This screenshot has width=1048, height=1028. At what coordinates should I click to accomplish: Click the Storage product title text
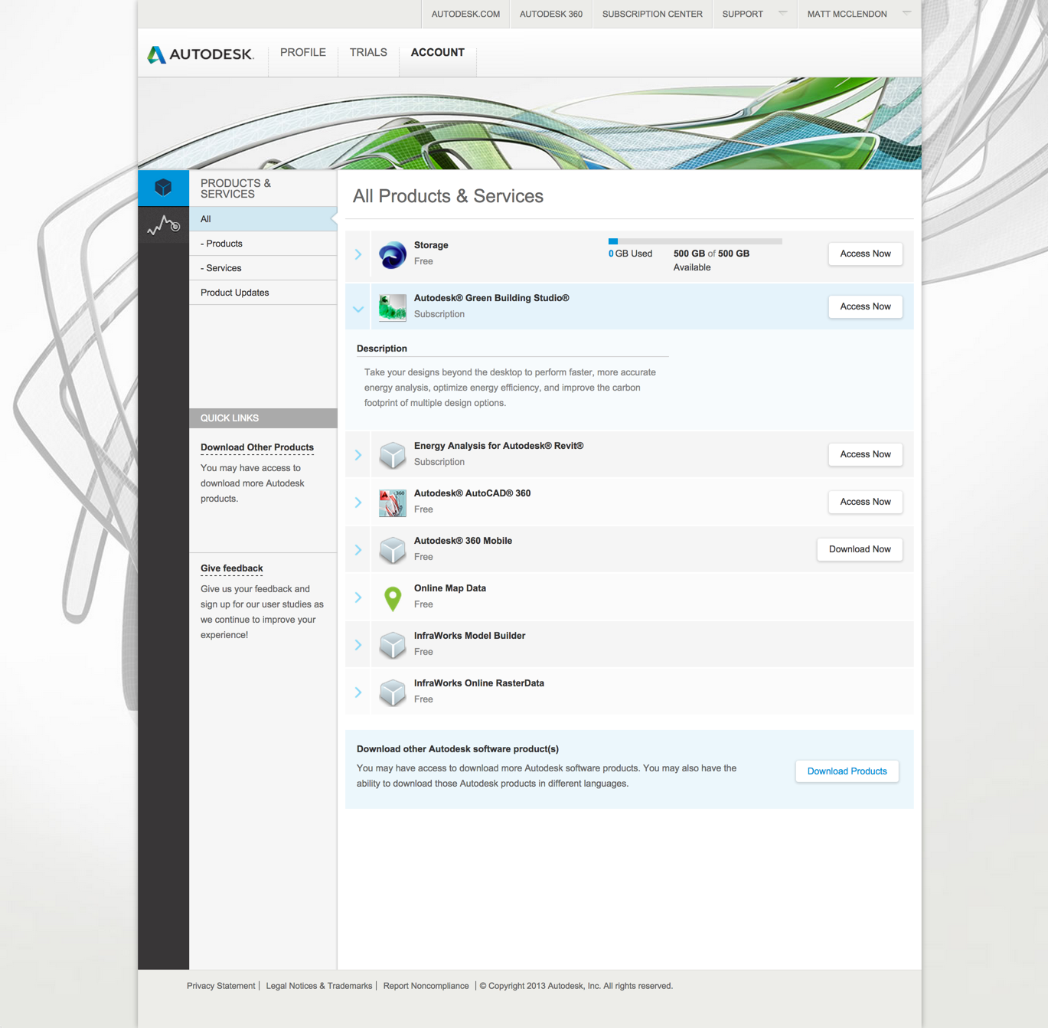coord(431,245)
